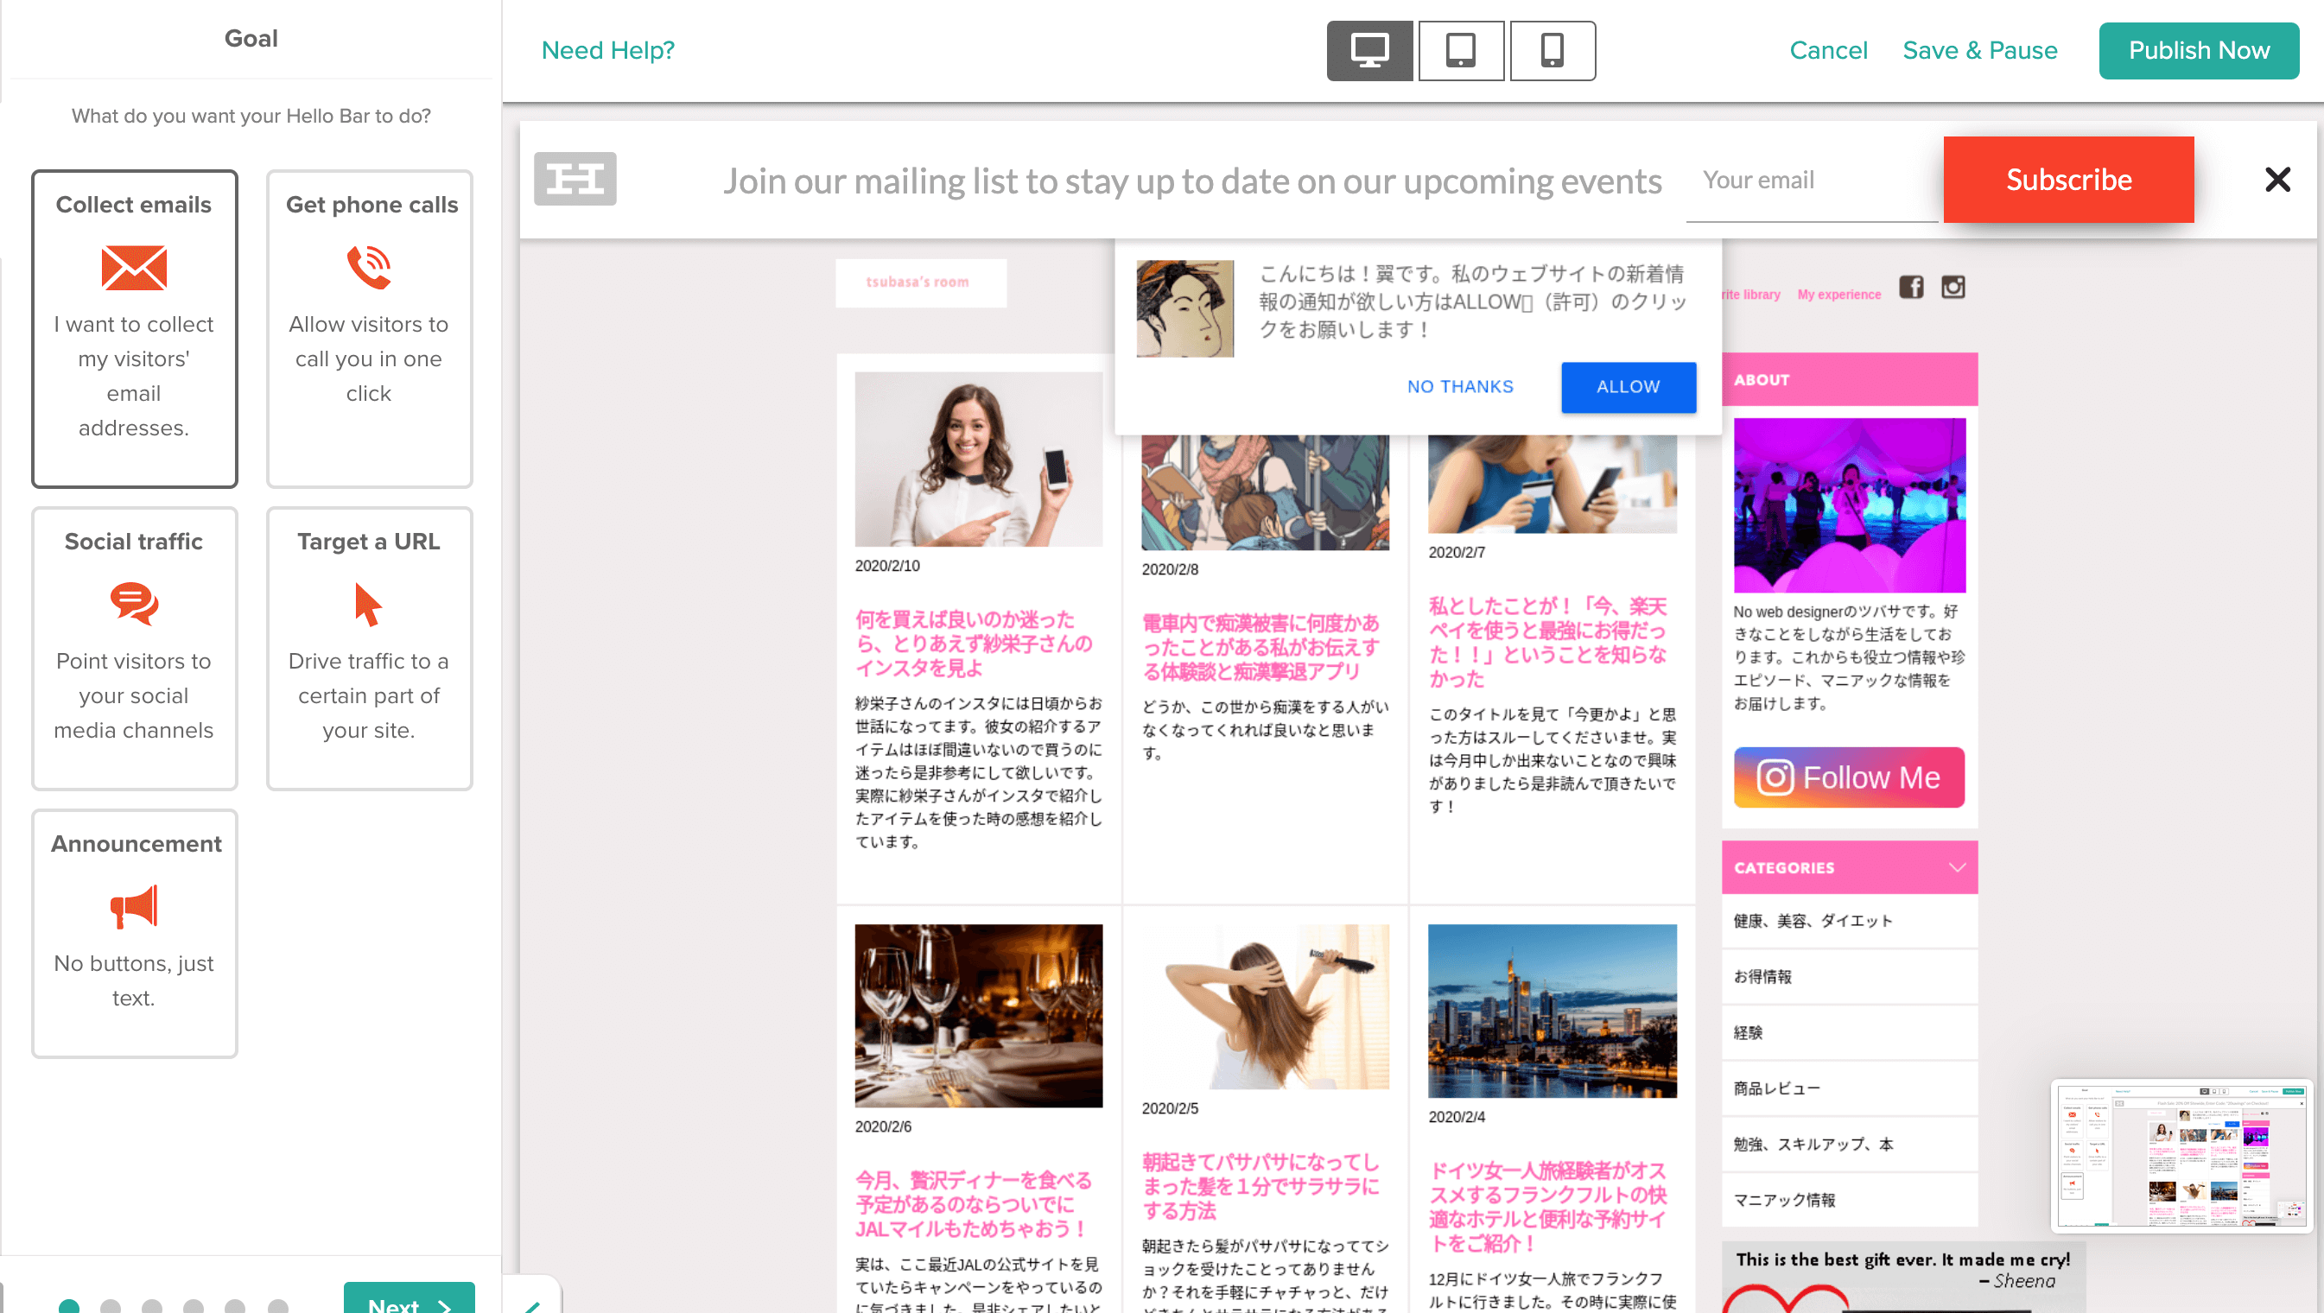The image size is (2324, 1313).
Task: Open 2020/2/8 train illustration post image
Action: 1265,492
